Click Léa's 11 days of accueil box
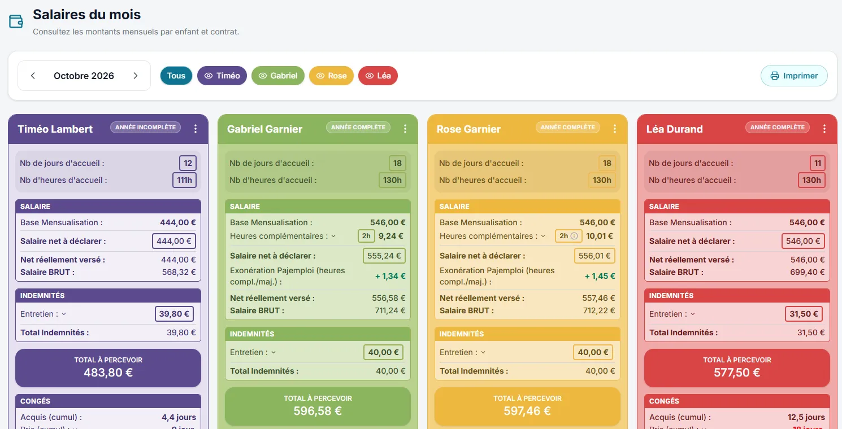The height and width of the screenshot is (429, 842). (x=817, y=163)
